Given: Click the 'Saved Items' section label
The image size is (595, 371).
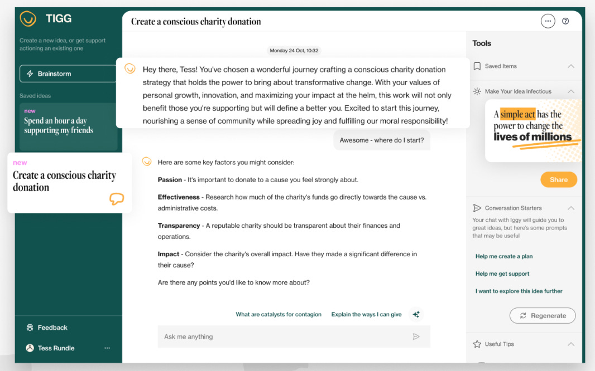Looking at the screenshot, I should pyautogui.click(x=501, y=66).
